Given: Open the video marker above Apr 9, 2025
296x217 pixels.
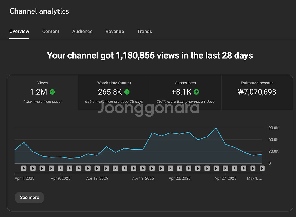Looking at the screenshot, I should [61, 168].
